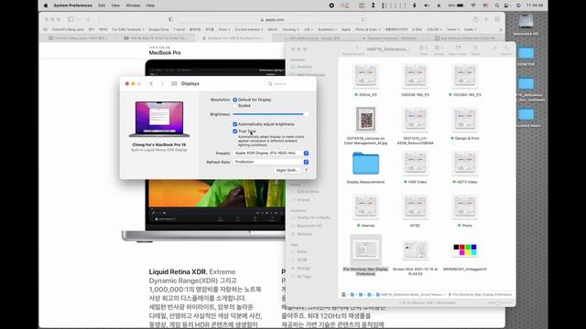
Task: Click the Finder Search toolbar icon
Action: click(506, 48)
